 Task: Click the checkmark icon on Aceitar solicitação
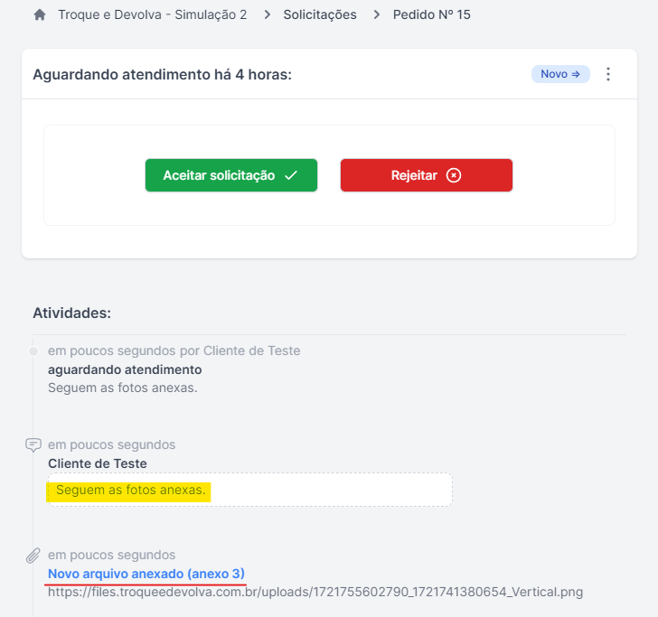(291, 175)
